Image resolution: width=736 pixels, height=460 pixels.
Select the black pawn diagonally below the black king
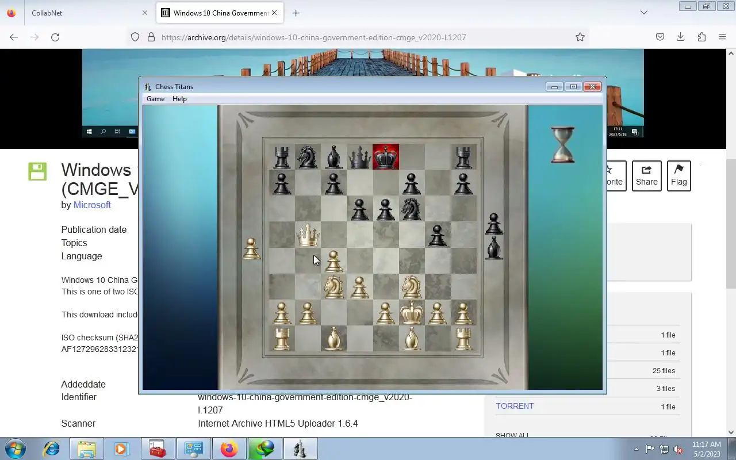click(x=411, y=183)
